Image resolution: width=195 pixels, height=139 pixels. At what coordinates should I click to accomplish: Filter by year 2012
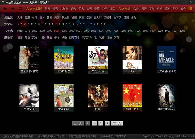[x=20, y=31]
